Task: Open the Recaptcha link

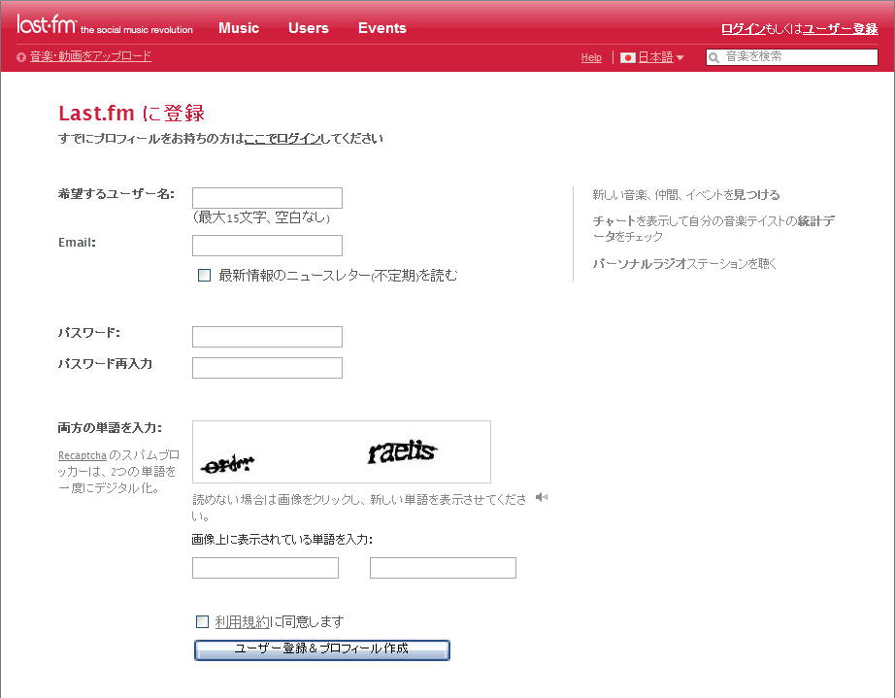Action: (x=83, y=455)
